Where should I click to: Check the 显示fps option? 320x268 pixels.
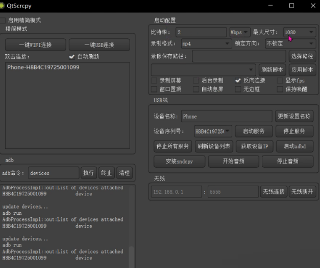coord(280,80)
